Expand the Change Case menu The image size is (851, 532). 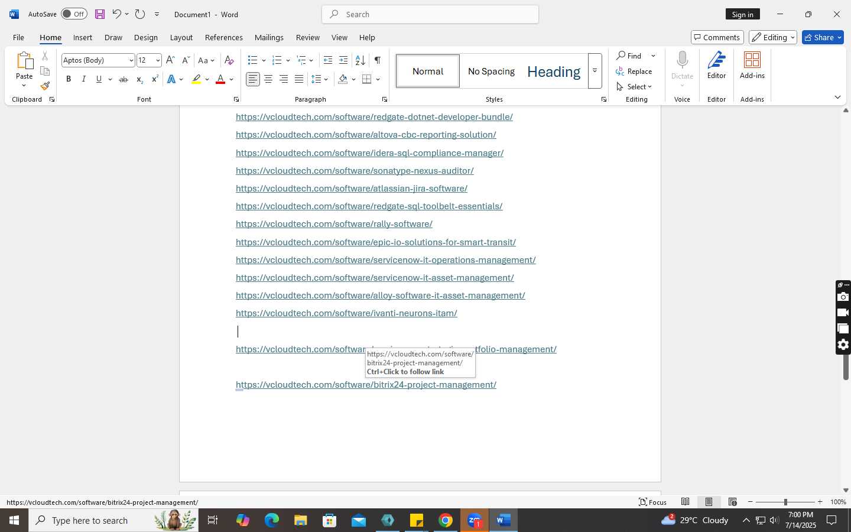[x=206, y=60]
